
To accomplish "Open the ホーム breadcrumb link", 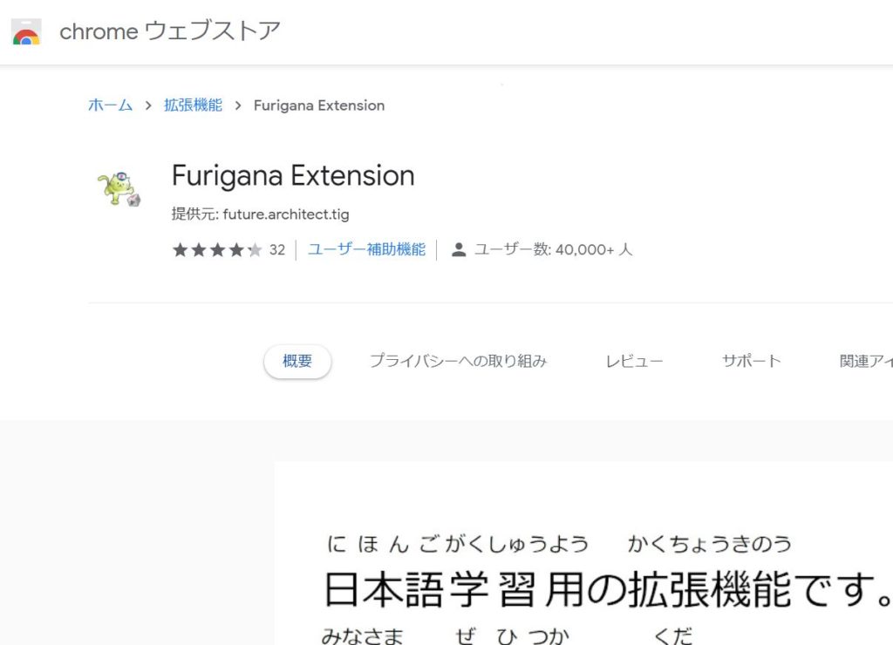I will coord(111,105).
